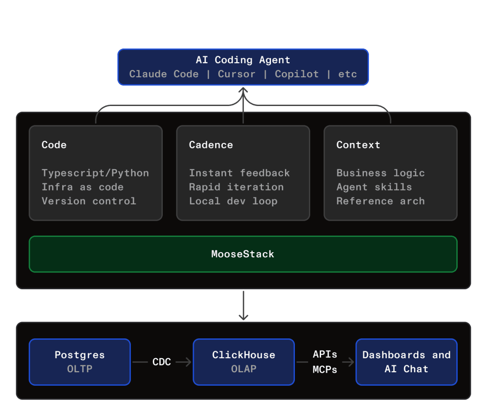Click the 'APIs' label
The height and width of the screenshot is (416, 487).
tap(325, 354)
